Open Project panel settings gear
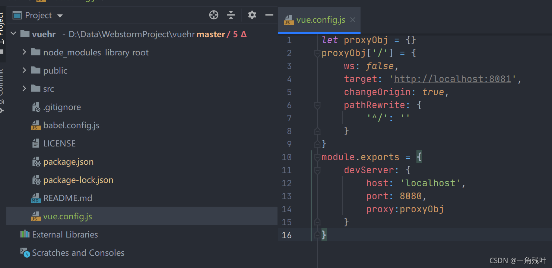This screenshot has height=268, width=552. point(252,15)
